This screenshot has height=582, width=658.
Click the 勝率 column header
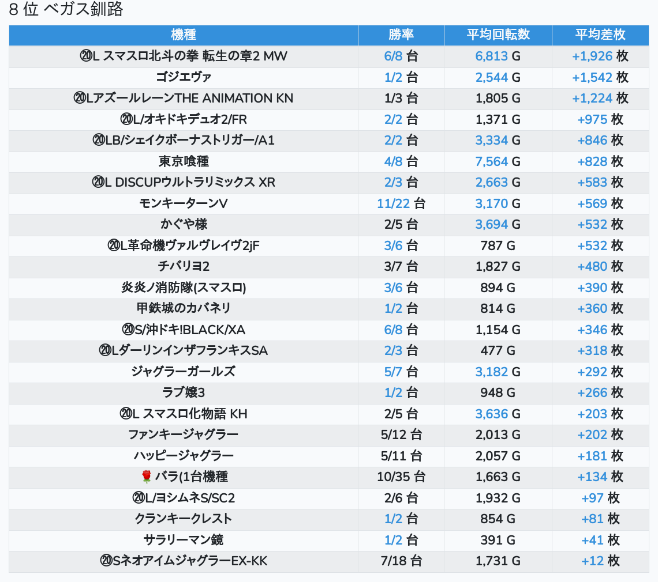tap(401, 35)
